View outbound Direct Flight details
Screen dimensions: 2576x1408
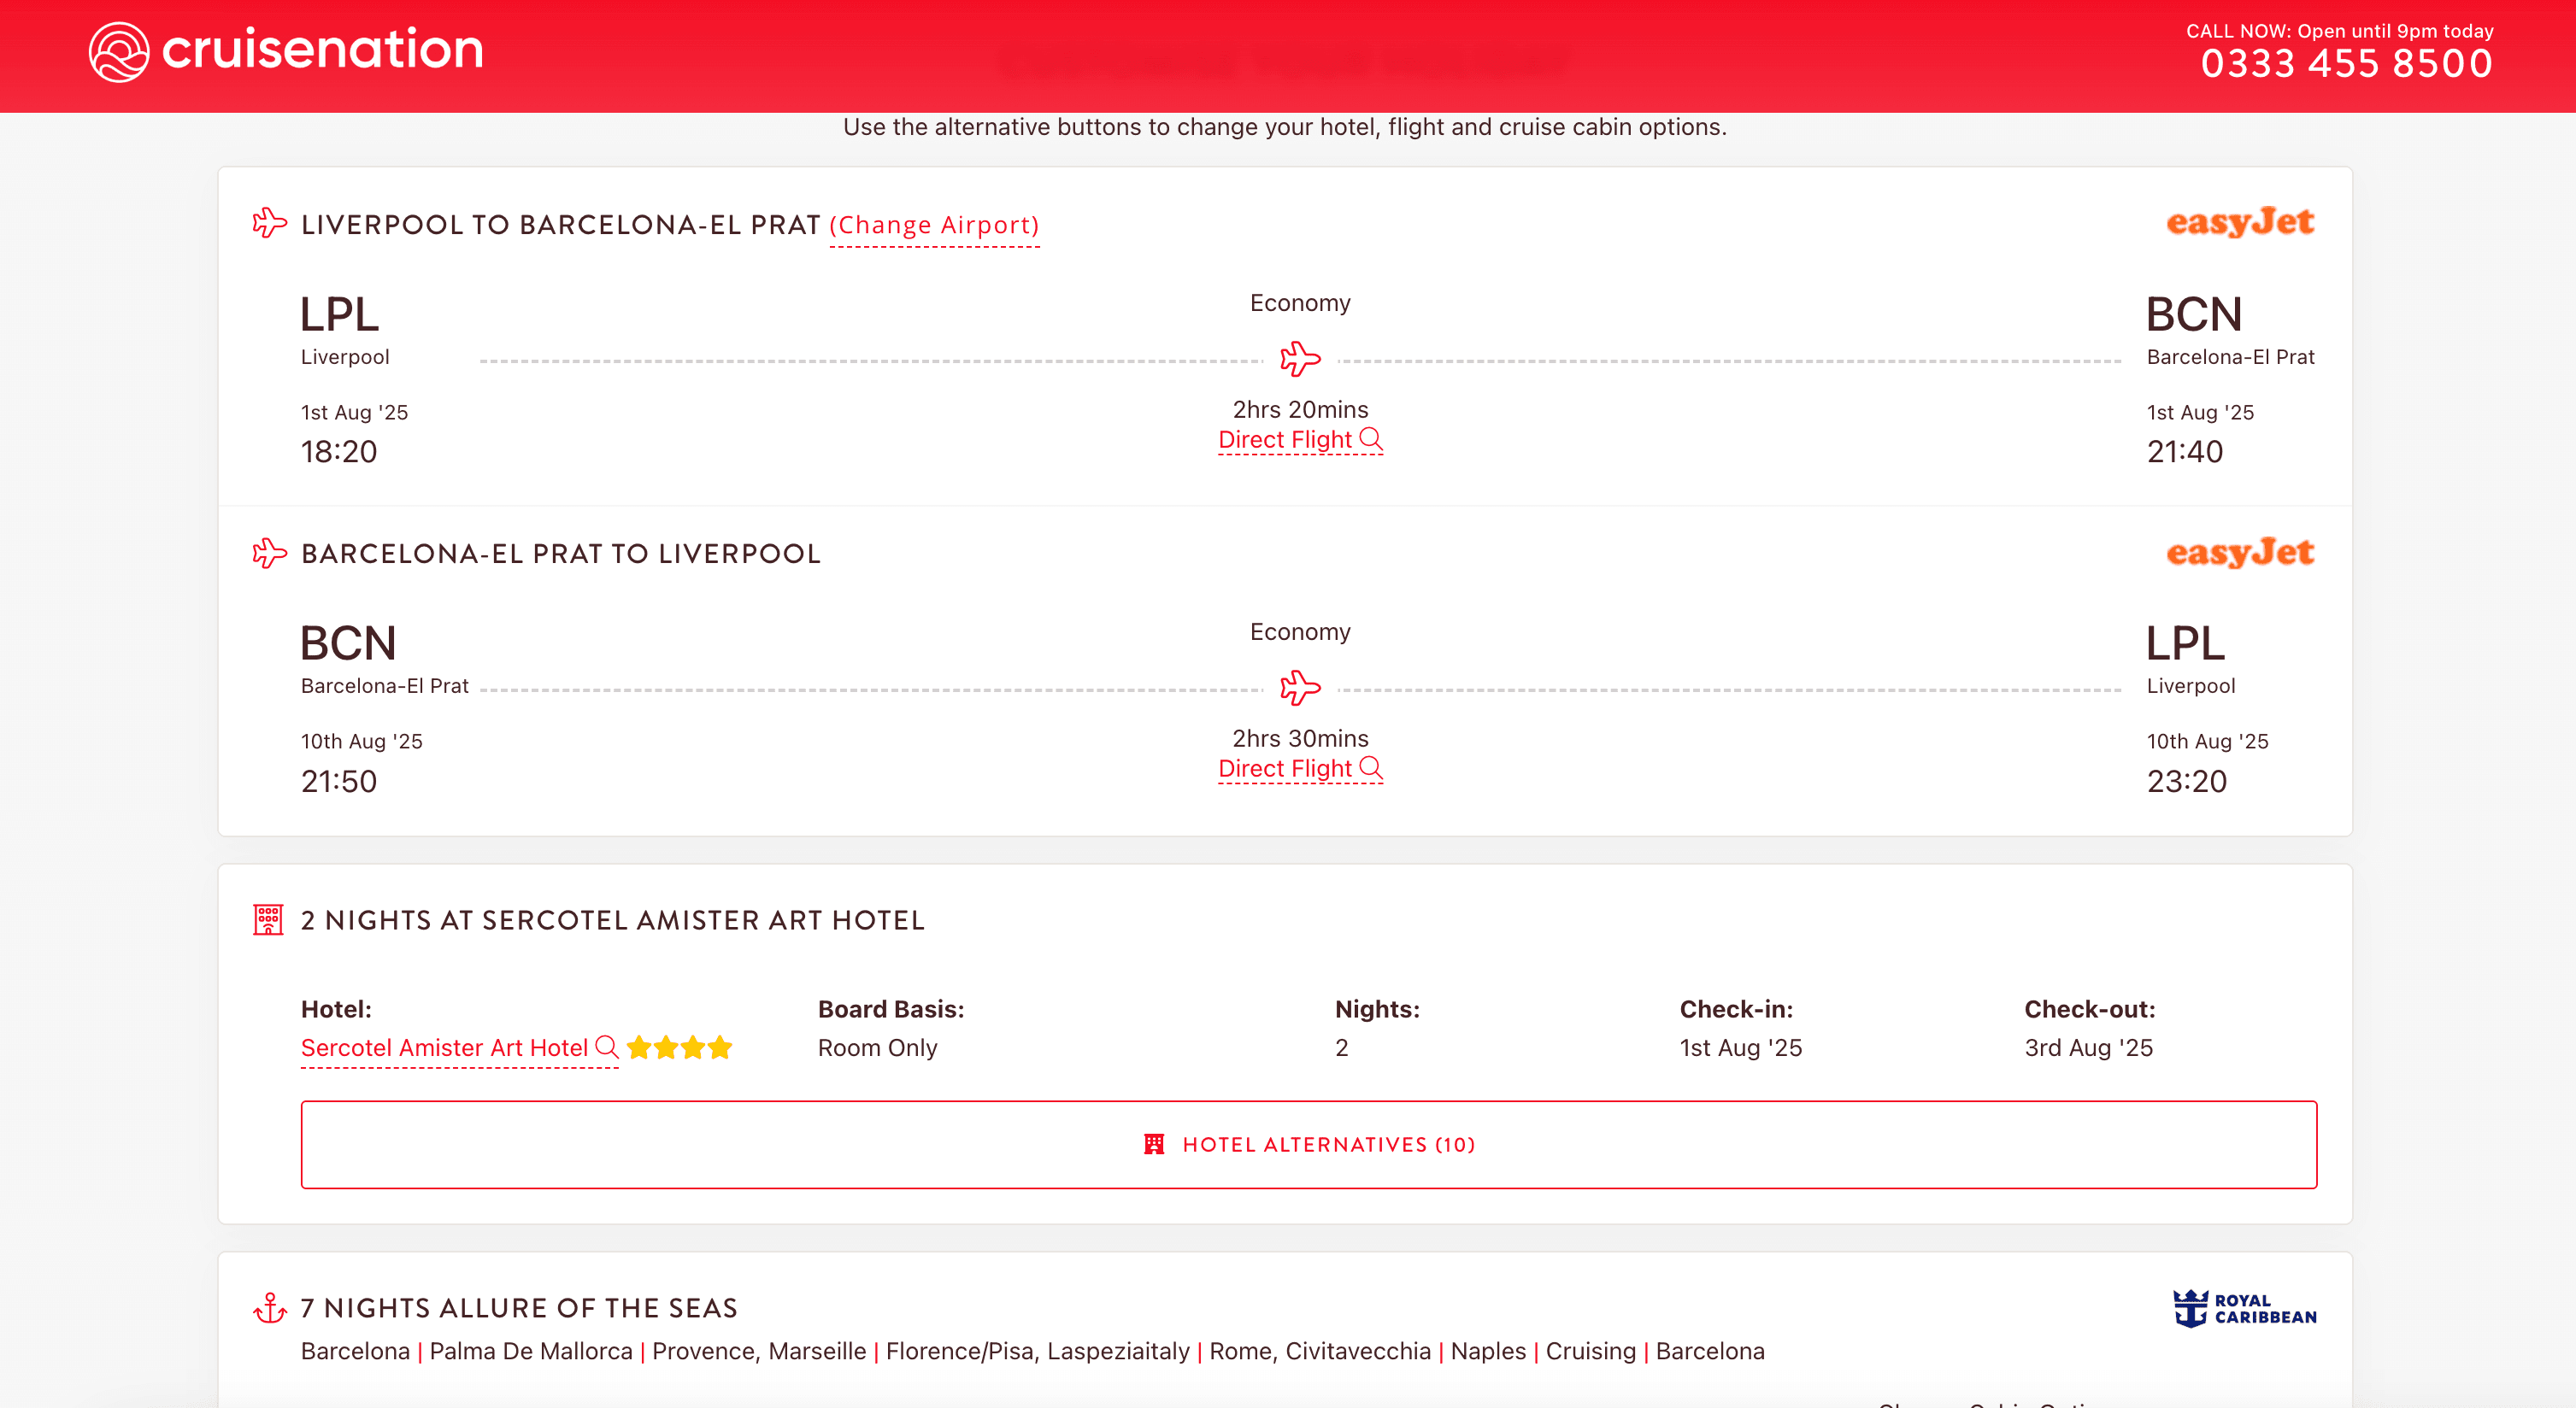[x=1299, y=440]
